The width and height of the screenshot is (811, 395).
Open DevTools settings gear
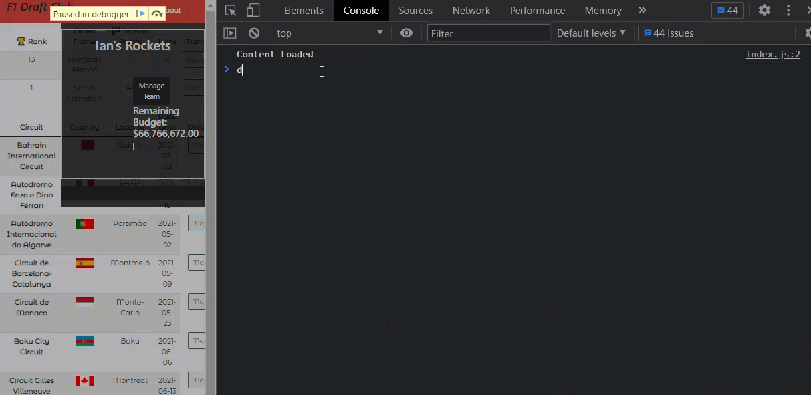[765, 10]
